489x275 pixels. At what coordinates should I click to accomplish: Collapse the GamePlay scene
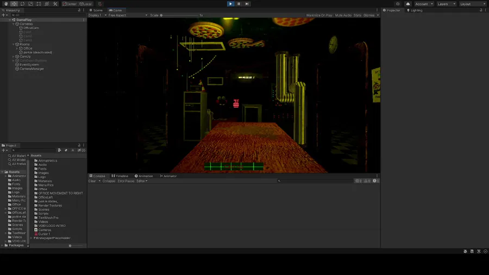point(10,20)
